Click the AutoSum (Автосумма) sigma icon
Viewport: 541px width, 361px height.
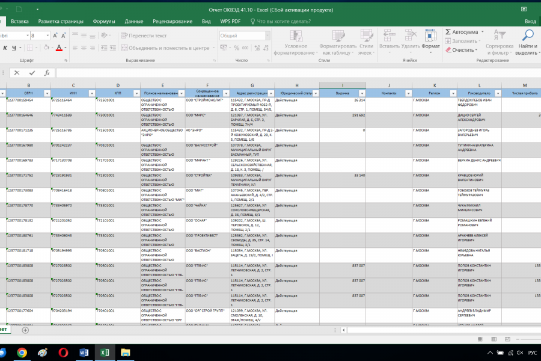[448, 32]
